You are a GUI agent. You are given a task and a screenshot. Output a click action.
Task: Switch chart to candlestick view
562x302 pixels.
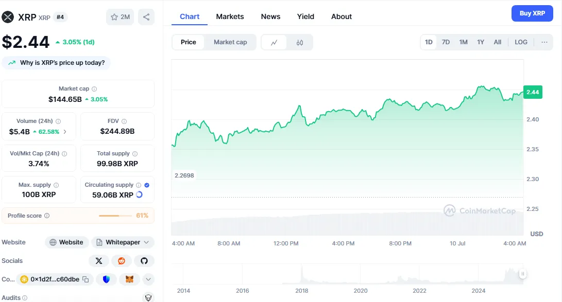(300, 42)
